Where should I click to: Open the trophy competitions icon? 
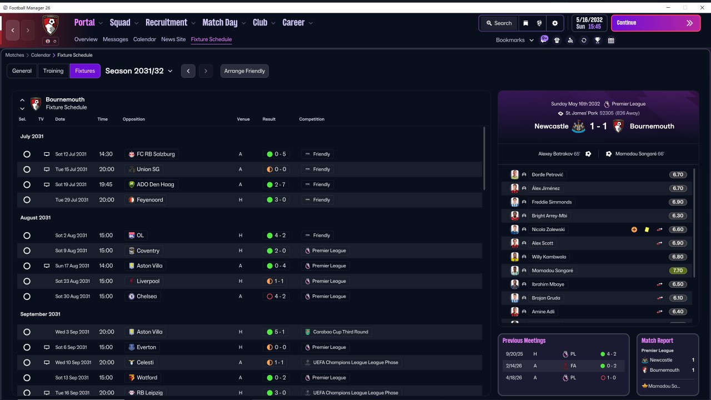[x=597, y=40]
